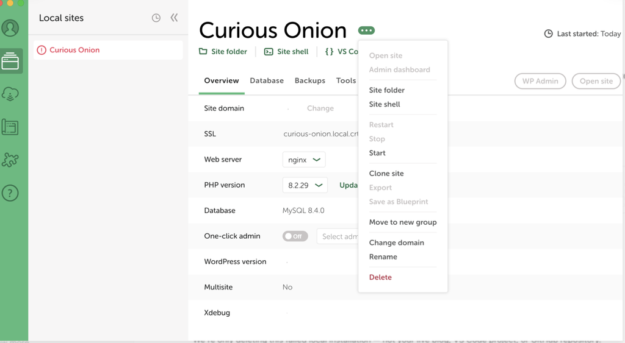Switch to the Database tab
Viewport: 625px width, 343px height.
click(x=267, y=81)
